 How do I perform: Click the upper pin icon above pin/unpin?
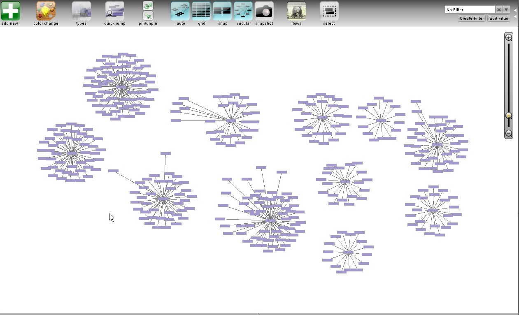pyautogui.click(x=148, y=6)
